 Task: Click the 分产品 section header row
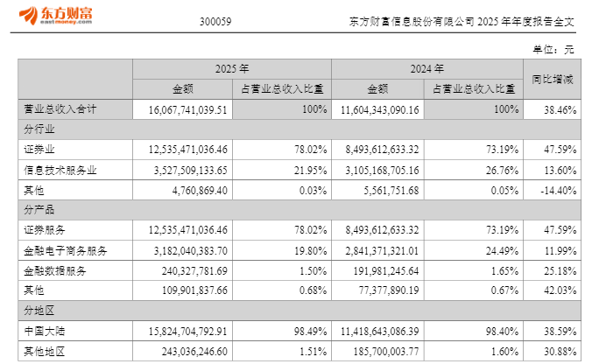[x=300, y=210]
